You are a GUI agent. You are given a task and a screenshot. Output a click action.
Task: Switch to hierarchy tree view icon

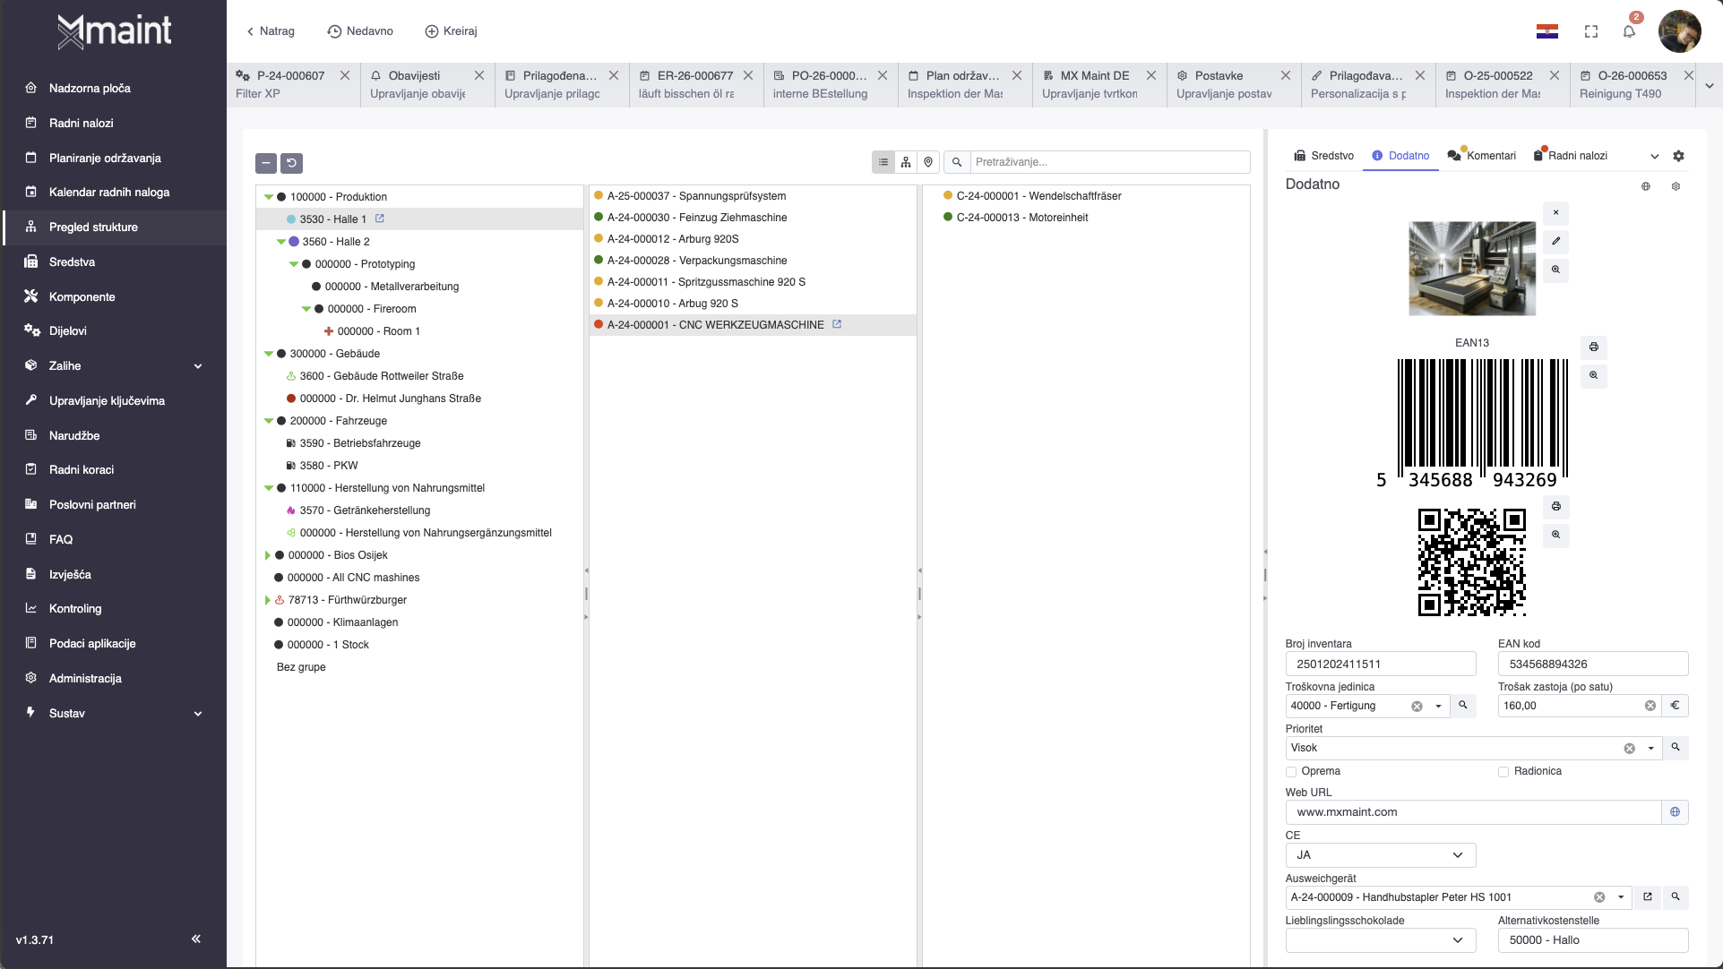click(906, 162)
